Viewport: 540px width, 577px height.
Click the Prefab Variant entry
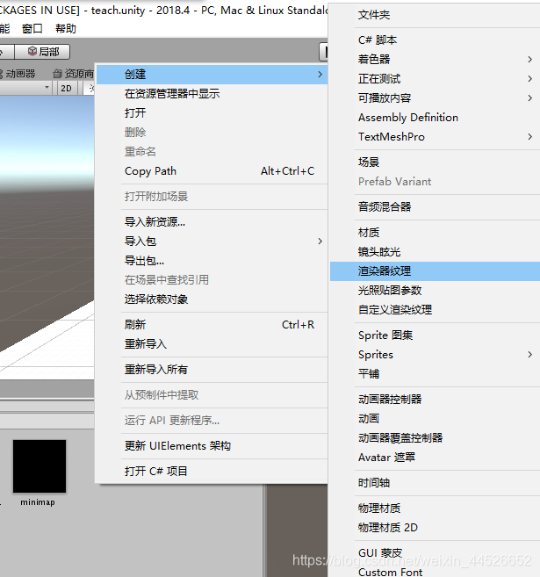pos(435,182)
